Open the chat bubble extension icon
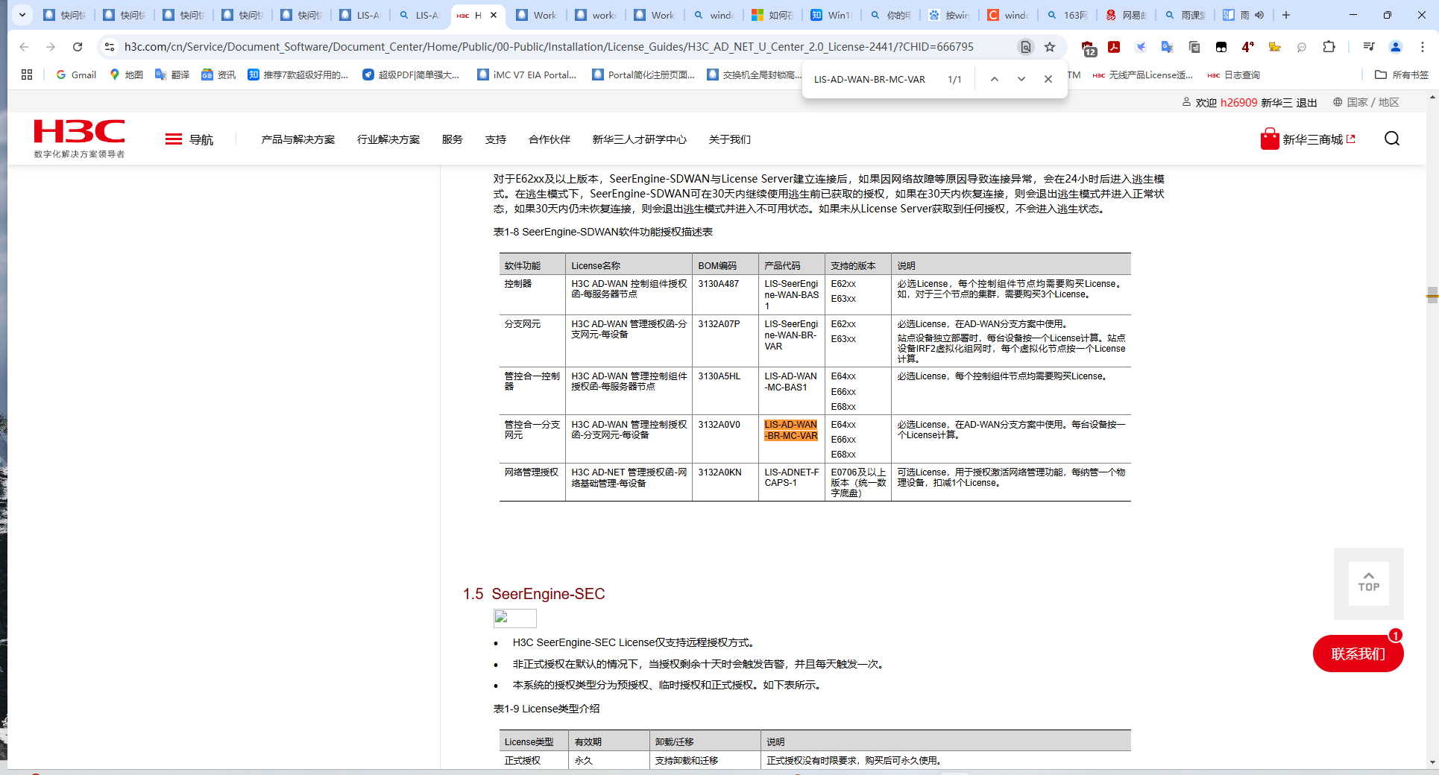1439x775 pixels. pos(1302,47)
